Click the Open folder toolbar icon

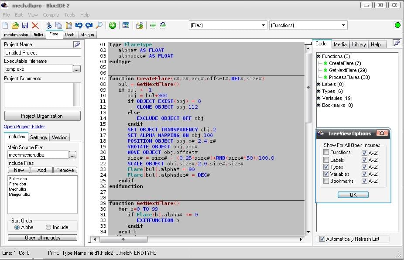tap(15, 25)
